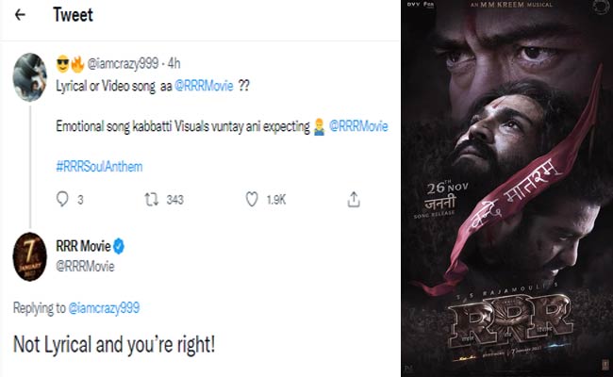This screenshot has height=377, width=613.
Task: Click the @RRRMovie handle below the display name
Action: (87, 266)
